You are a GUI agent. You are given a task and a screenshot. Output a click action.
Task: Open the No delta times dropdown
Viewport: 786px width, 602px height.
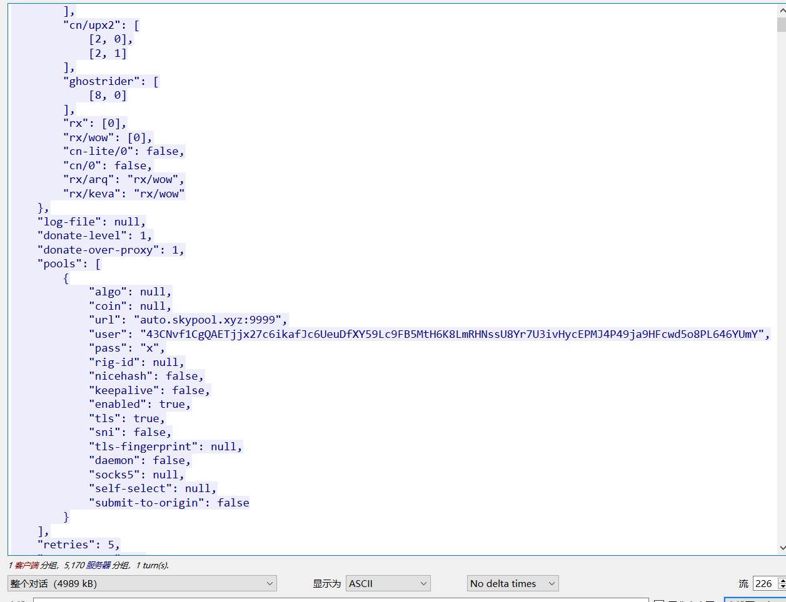click(512, 583)
